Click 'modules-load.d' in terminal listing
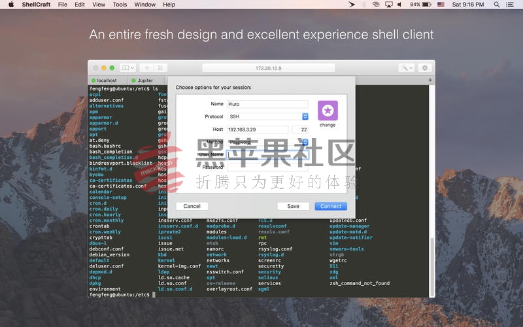This screenshot has width=523, height=327. [226, 237]
